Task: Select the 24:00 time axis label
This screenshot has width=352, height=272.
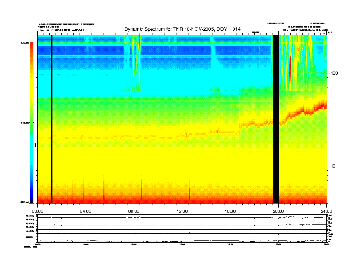Action: click(326, 212)
